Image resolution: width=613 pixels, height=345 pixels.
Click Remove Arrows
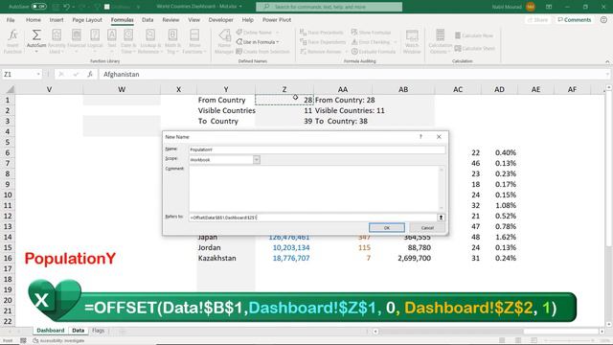(x=322, y=52)
